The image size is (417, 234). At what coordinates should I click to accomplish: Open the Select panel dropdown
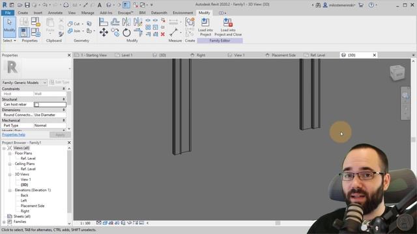tap(9, 40)
